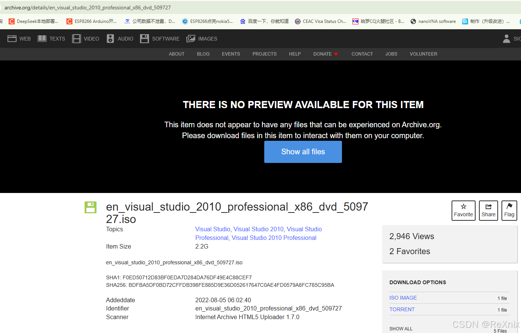Click the DeepSeek bookmark favicon
This screenshot has width=521, height=333.
(11, 21)
